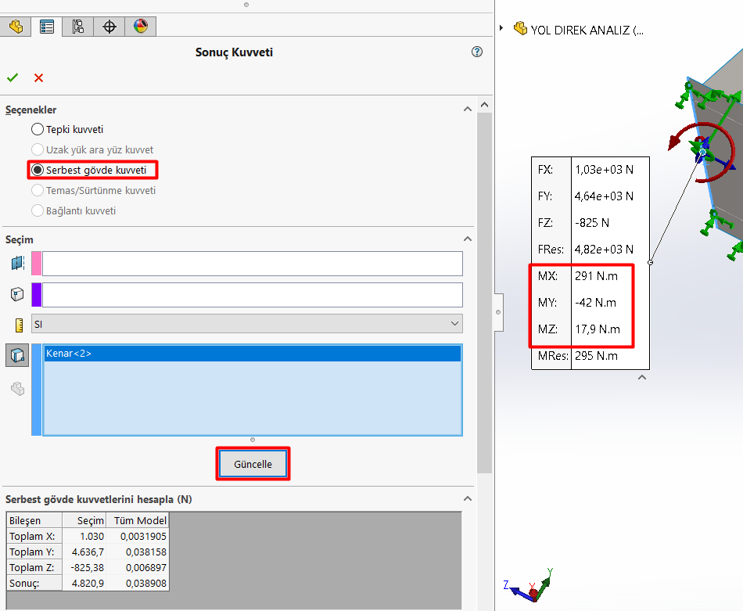Screen dimensions: 743x611
Task: Select Bağlantı kuvveti radio option
Action: [x=74, y=211]
